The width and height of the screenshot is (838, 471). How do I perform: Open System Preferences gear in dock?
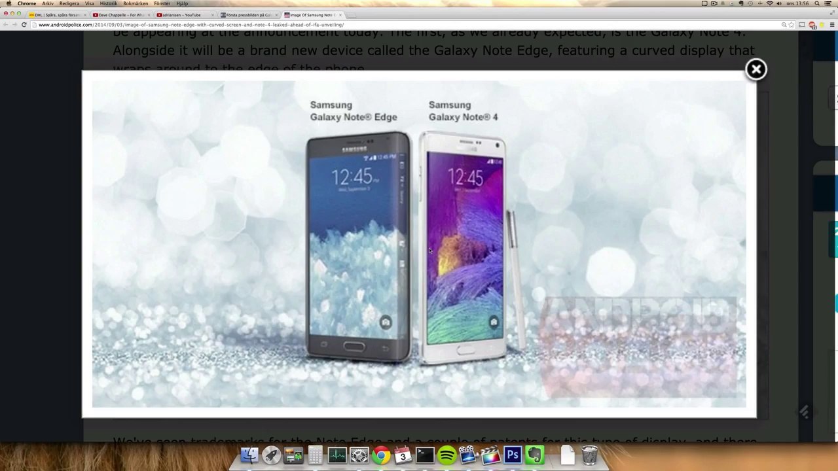pos(359,455)
